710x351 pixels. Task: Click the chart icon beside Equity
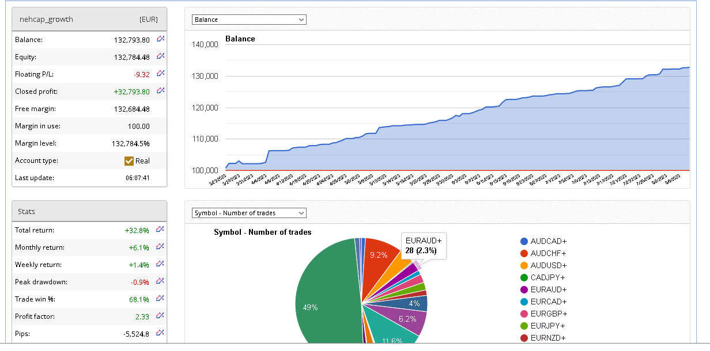click(x=161, y=56)
